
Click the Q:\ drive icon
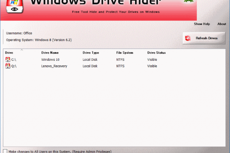(x=8, y=66)
